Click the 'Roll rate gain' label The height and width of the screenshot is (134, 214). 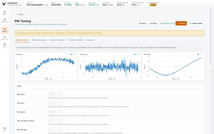22,130
